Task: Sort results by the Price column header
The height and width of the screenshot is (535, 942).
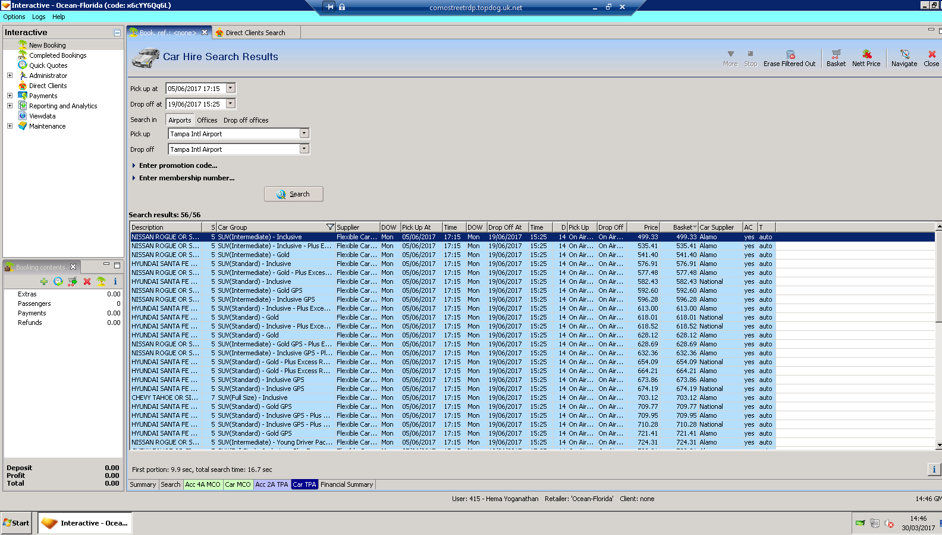Action: [643, 227]
